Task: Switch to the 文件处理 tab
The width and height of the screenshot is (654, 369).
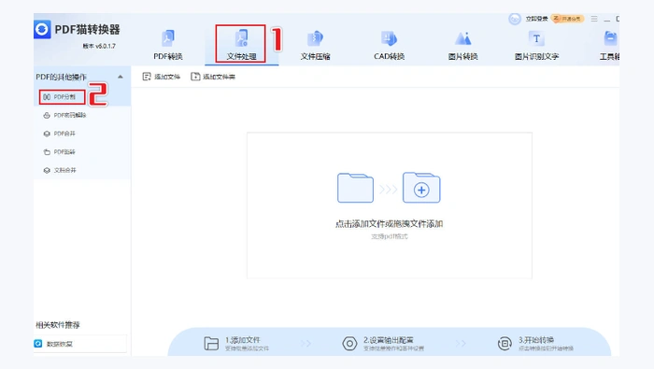Action: coord(241,45)
